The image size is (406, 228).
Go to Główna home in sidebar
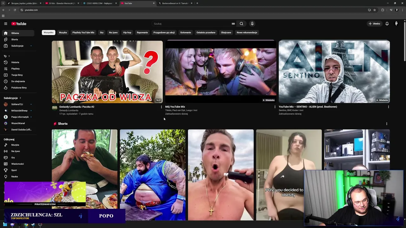[x=18, y=33]
